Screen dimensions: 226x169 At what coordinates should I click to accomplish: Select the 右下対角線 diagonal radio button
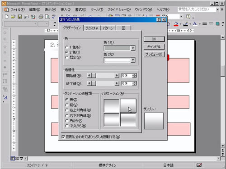point(67,115)
